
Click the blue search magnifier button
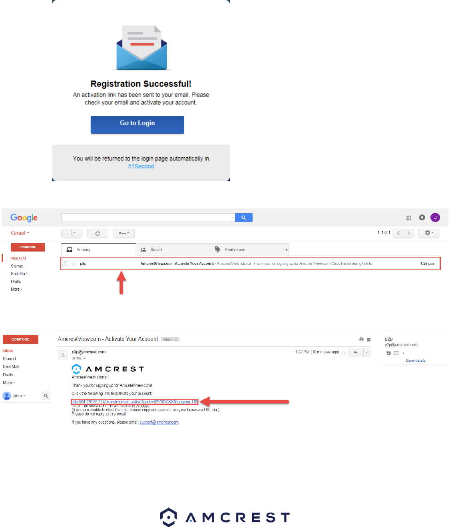244,218
